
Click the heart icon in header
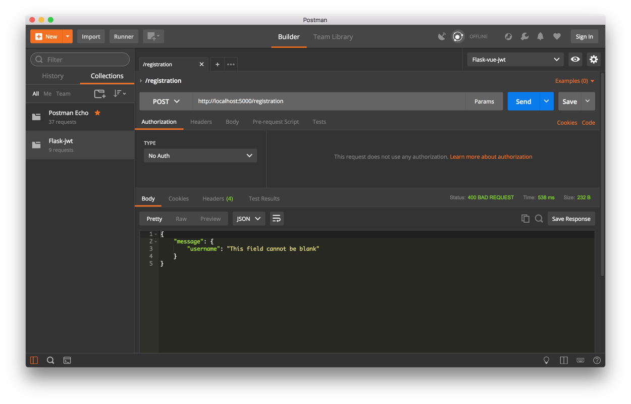(557, 36)
